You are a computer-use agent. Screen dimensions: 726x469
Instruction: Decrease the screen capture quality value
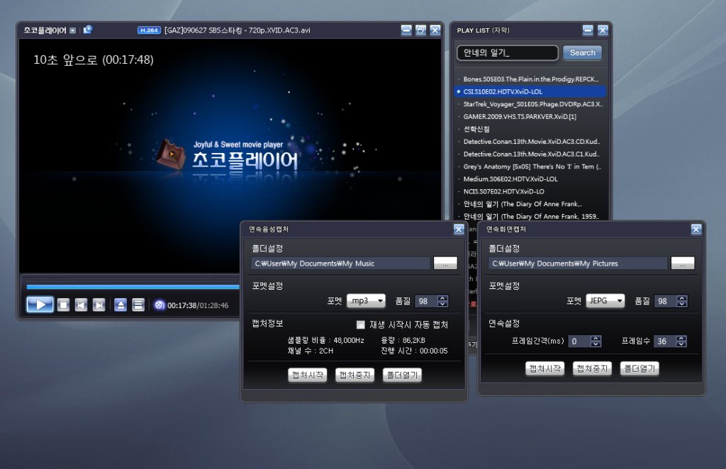681,304
